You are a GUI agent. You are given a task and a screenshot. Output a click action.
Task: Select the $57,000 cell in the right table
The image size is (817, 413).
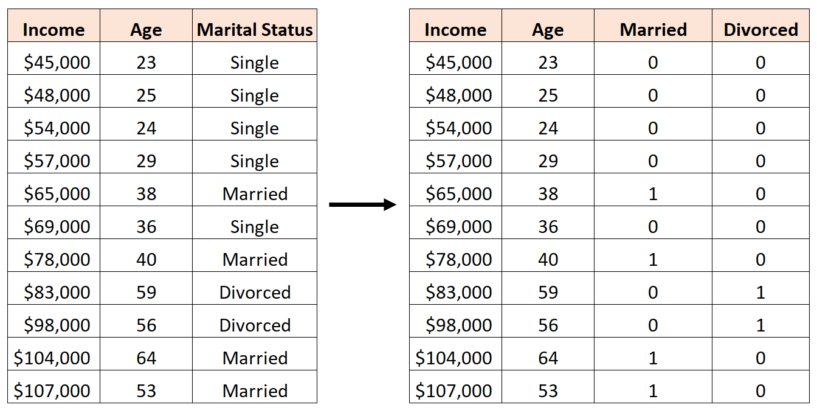[458, 161]
